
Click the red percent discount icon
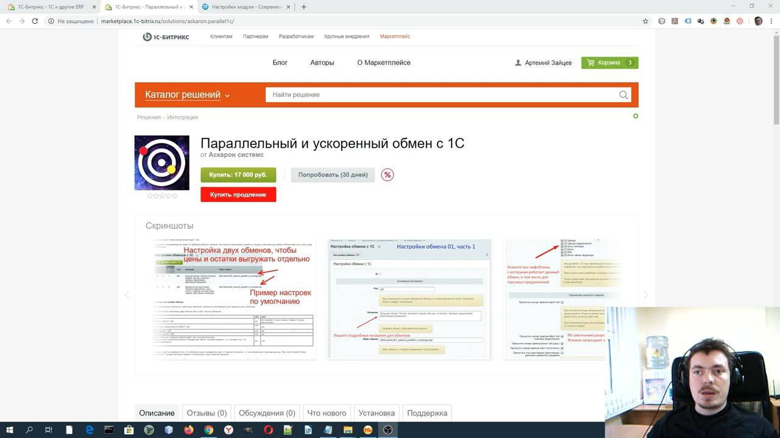pyautogui.click(x=387, y=175)
